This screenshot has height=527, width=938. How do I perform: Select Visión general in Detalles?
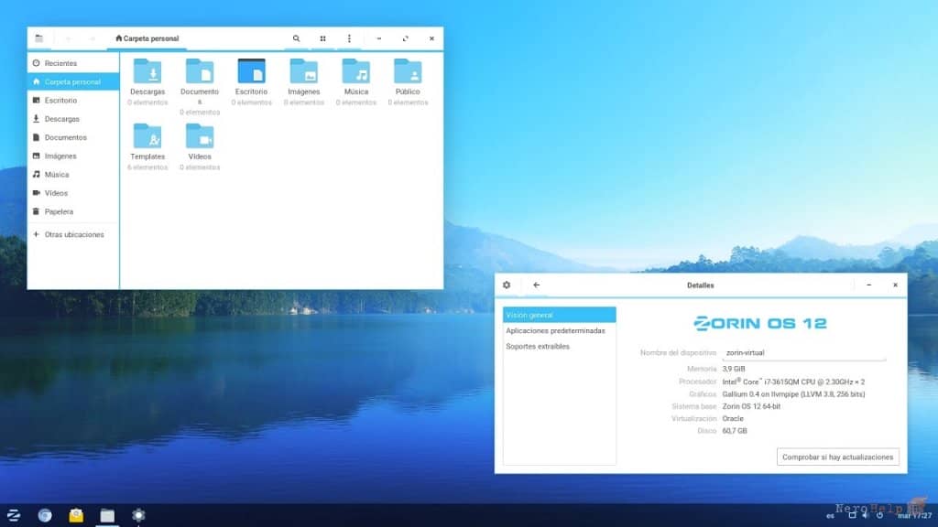pos(560,315)
